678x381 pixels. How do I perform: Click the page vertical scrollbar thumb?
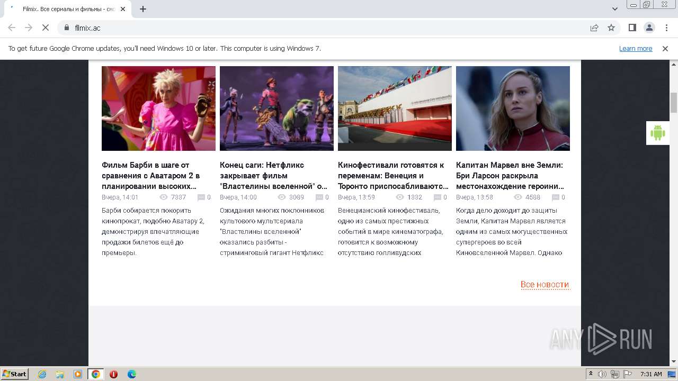[x=674, y=103]
